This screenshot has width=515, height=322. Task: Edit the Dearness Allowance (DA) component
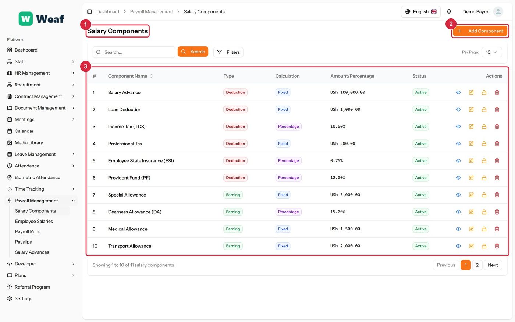coord(471,212)
